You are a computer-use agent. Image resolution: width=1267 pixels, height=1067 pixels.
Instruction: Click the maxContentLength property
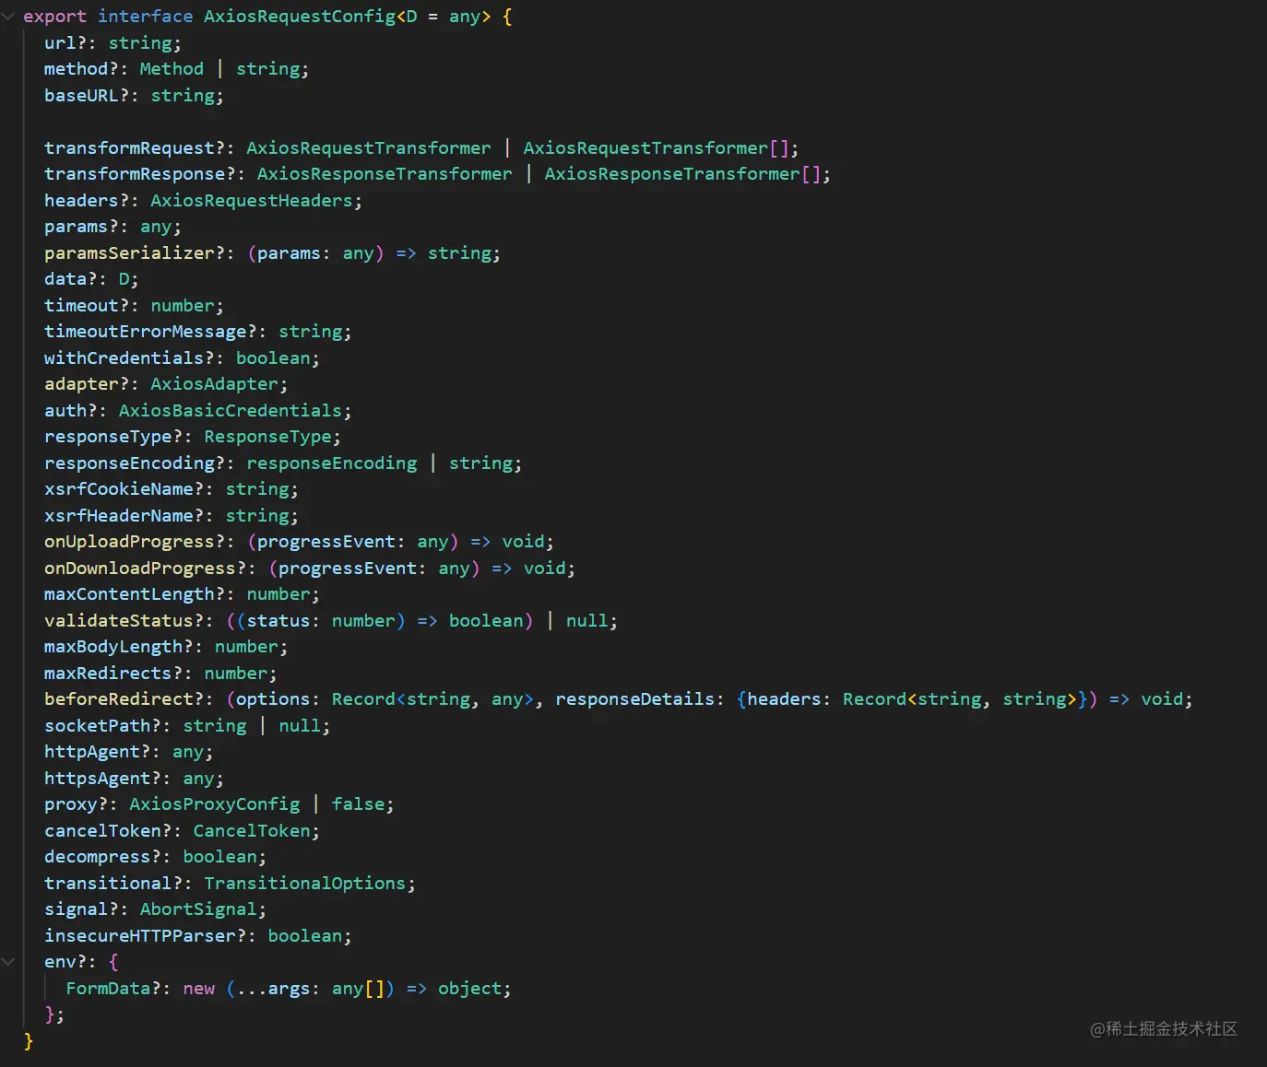[129, 594]
